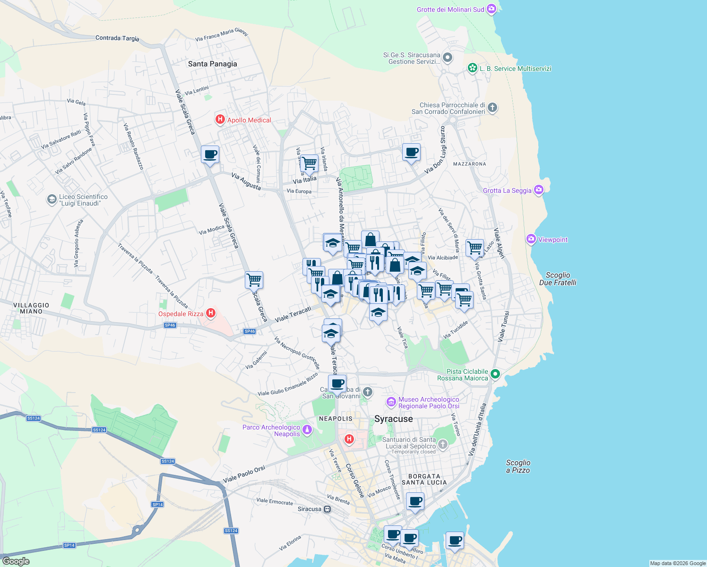Click the Apollo Medical hospital marker
The width and height of the screenshot is (707, 567).
click(x=220, y=120)
